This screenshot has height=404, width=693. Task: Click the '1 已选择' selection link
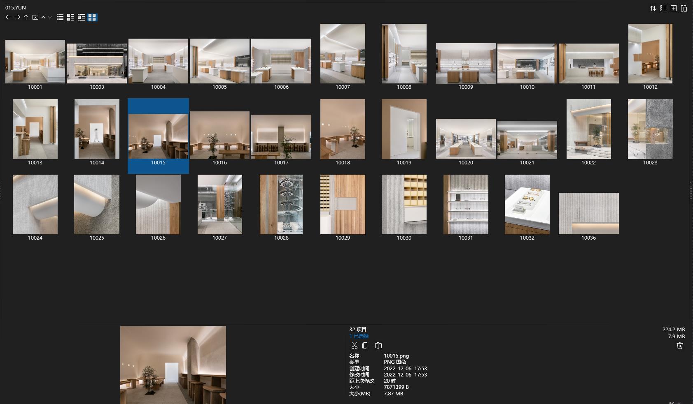click(x=359, y=336)
